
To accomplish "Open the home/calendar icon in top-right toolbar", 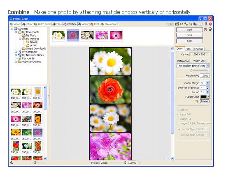I will (177, 24).
